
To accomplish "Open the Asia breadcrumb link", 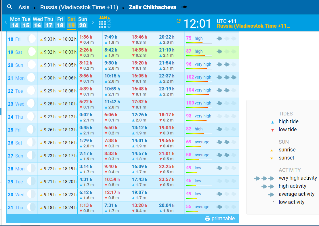I will click(24, 7).
